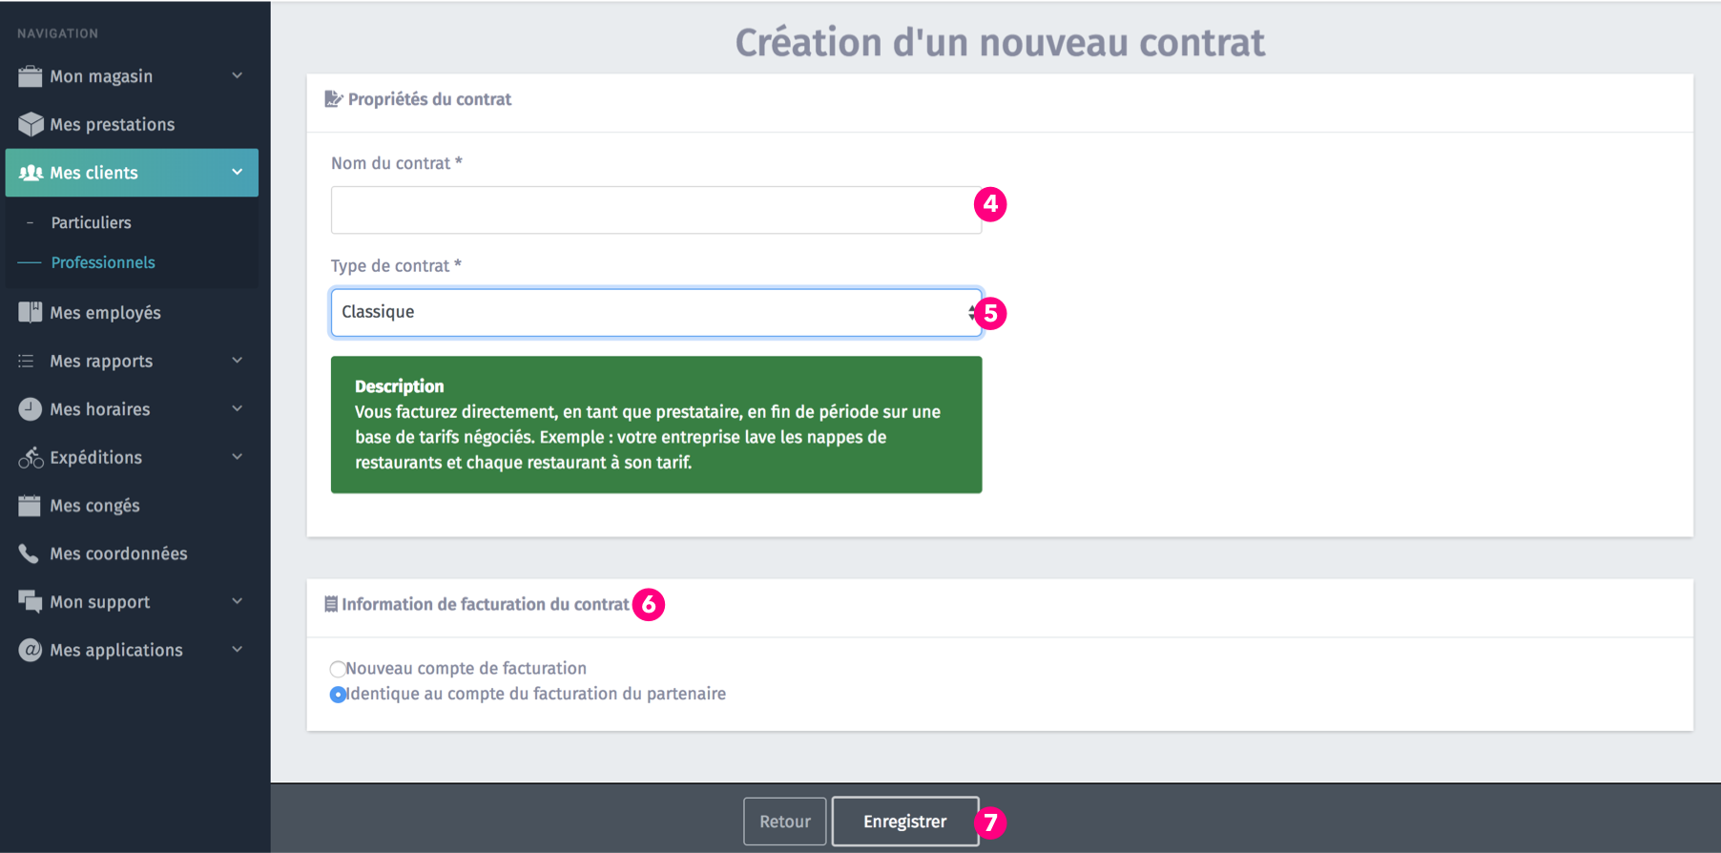This screenshot has height=853, width=1721.
Task: Select Nouveau compte de facturation option
Action: tap(338, 669)
